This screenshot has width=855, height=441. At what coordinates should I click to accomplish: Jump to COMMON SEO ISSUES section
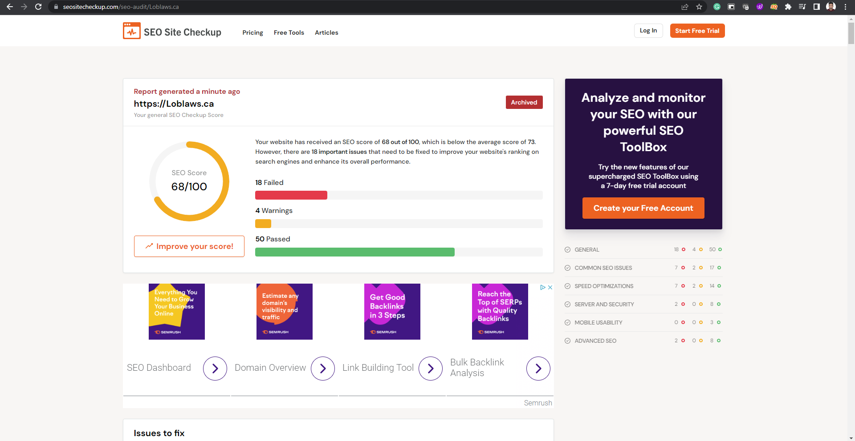click(603, 268)
